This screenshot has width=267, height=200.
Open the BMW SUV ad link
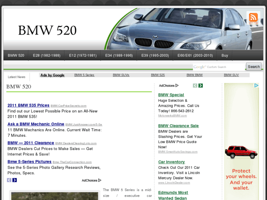pos(231,75)
